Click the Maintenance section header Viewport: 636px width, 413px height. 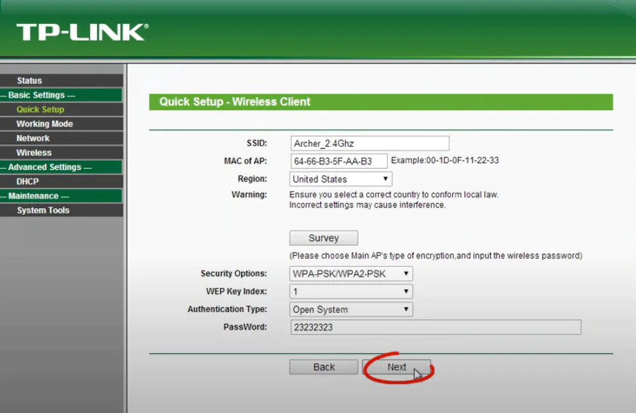[61, 196]
